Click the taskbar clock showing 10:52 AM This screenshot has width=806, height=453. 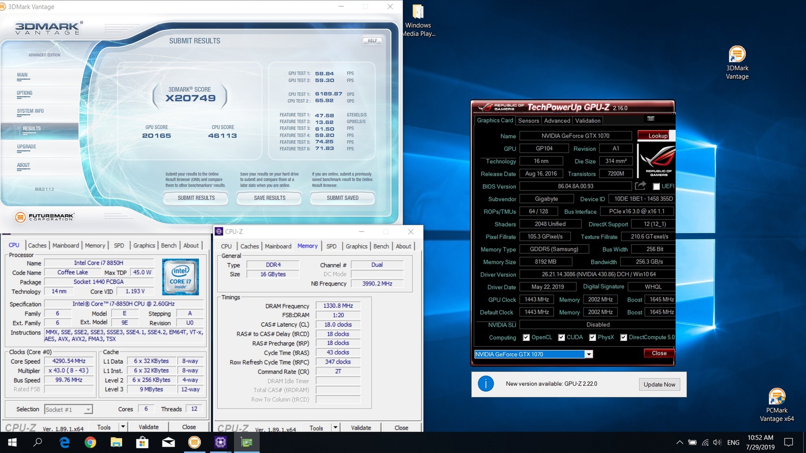tap(760, 442)
